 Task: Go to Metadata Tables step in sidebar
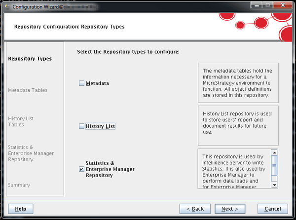28,90
